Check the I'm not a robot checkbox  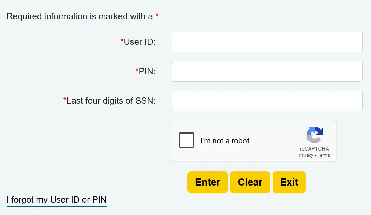point(186,140)
